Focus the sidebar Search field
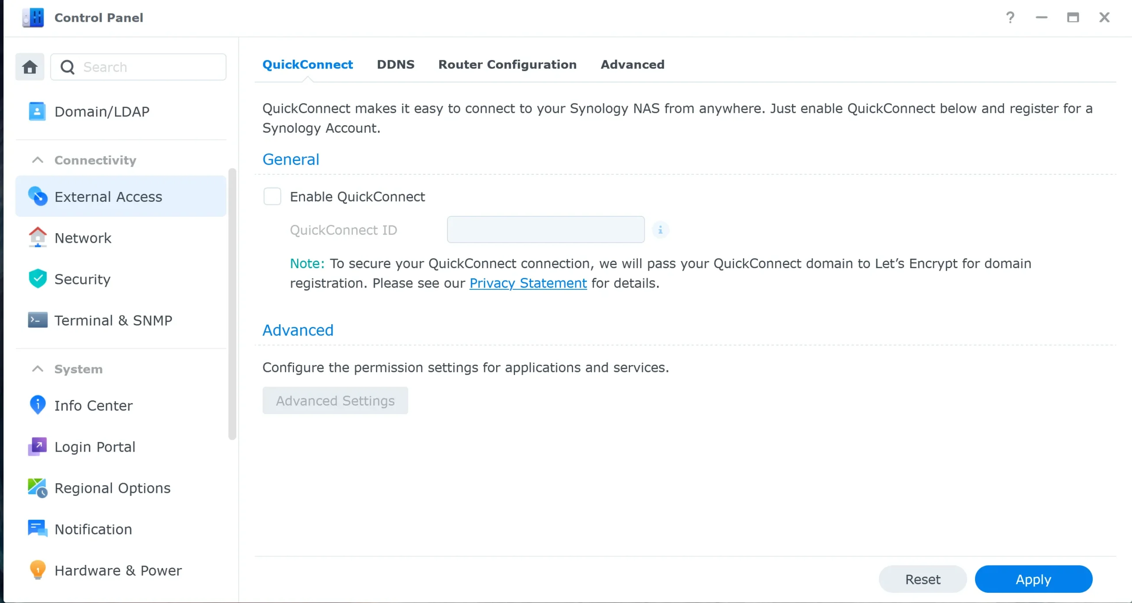Screen dimensions: 1132x603 click(x=138, y=67)
